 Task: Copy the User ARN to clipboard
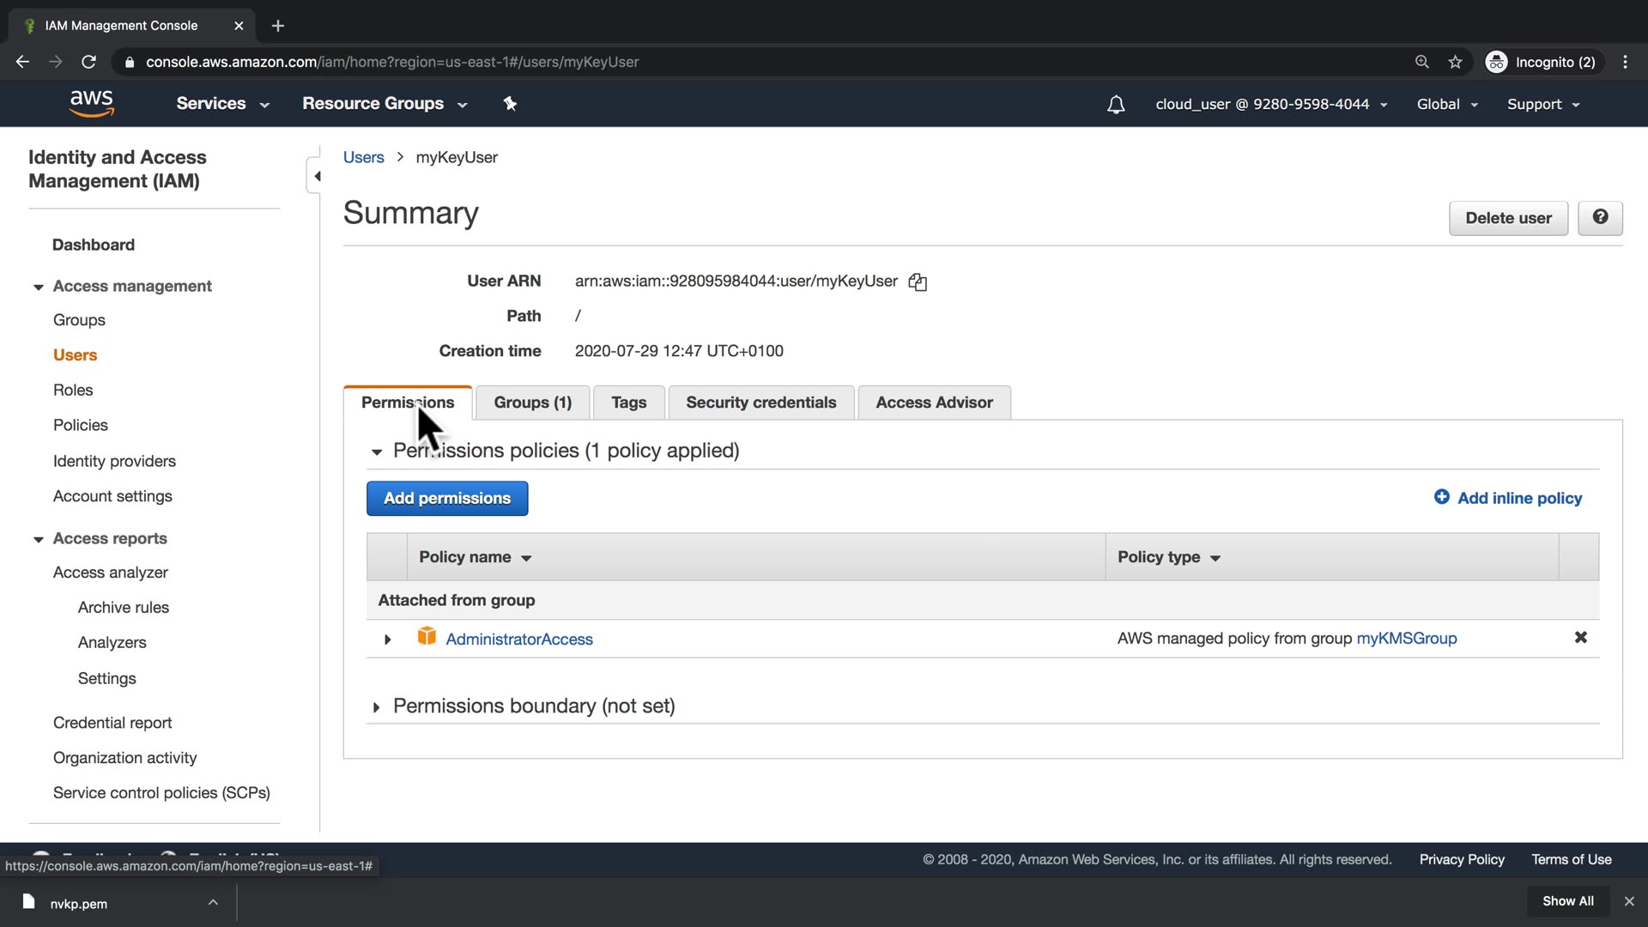click(918, 282)
